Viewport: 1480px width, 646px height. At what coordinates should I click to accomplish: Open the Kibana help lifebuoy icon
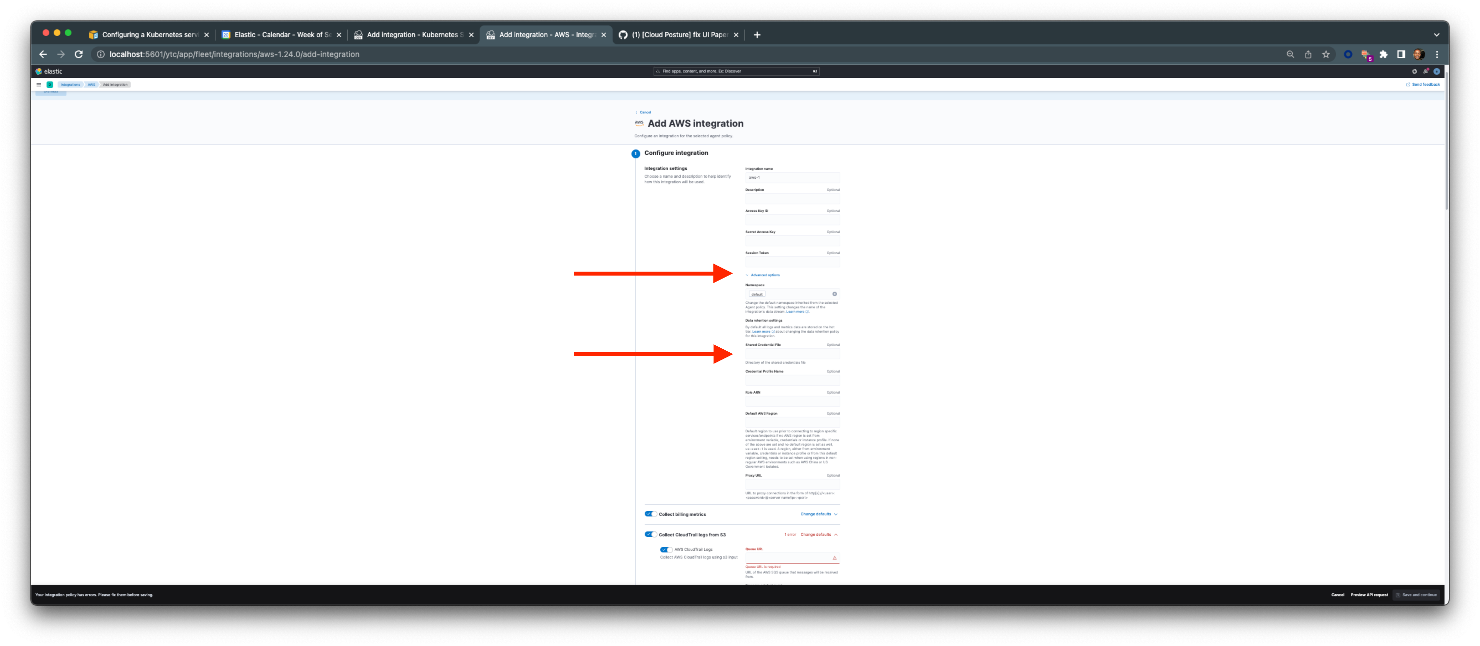1415,71
